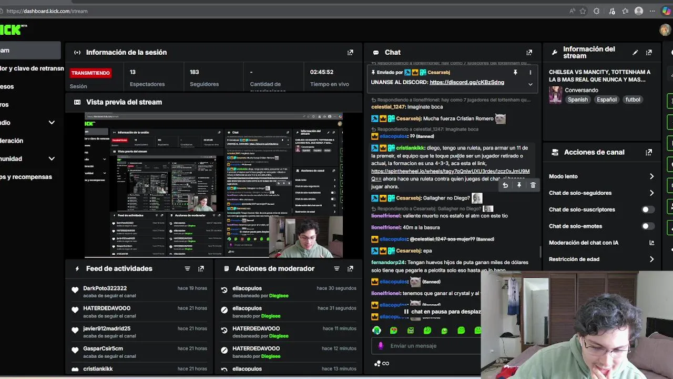The image size is (673, 379).
Task: Open Feed de actividades filter icon
Action: [x=187, y=268]
